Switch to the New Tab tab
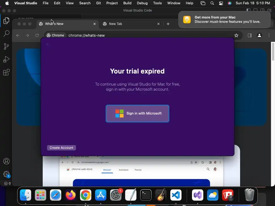 pyautogui.click(x=132, y=24)
